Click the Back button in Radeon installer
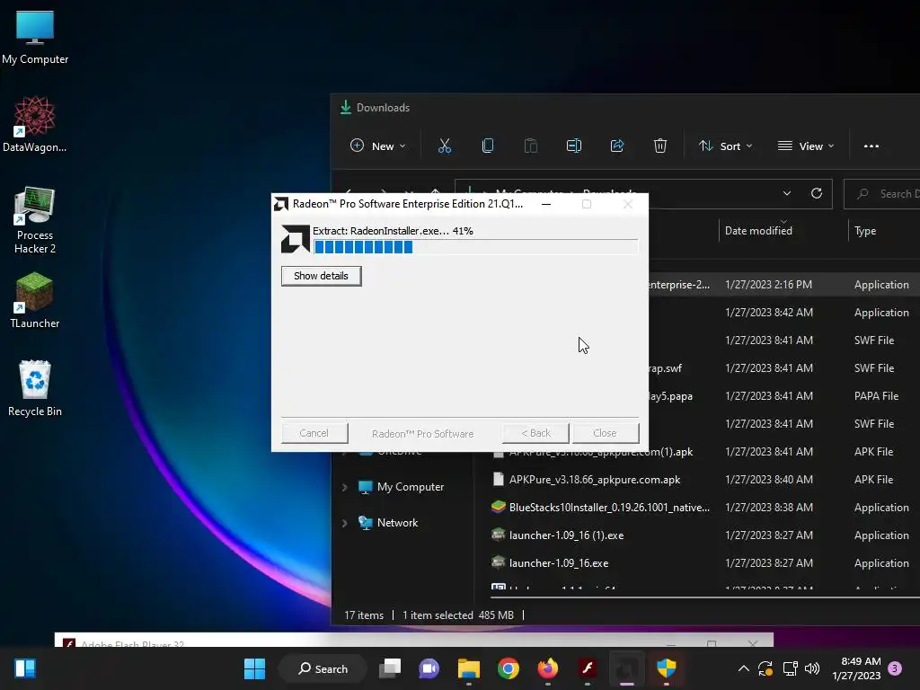The image size is (920, 690). 535,433
